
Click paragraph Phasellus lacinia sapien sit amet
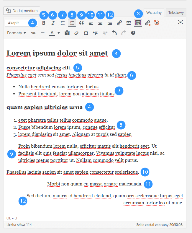pos(73,172)
